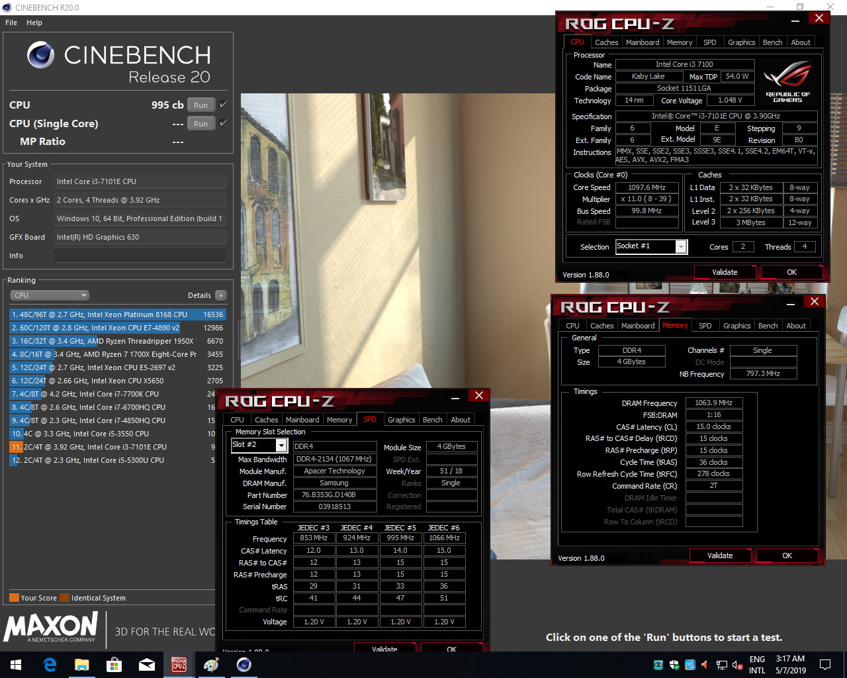The height and width of the screenshot is (678, 847).
Task: Click OK in top CPU-Z window
Action: [792, 272]
